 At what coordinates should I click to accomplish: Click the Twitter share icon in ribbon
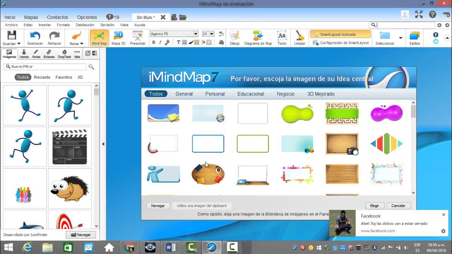[x=436, y=41]
